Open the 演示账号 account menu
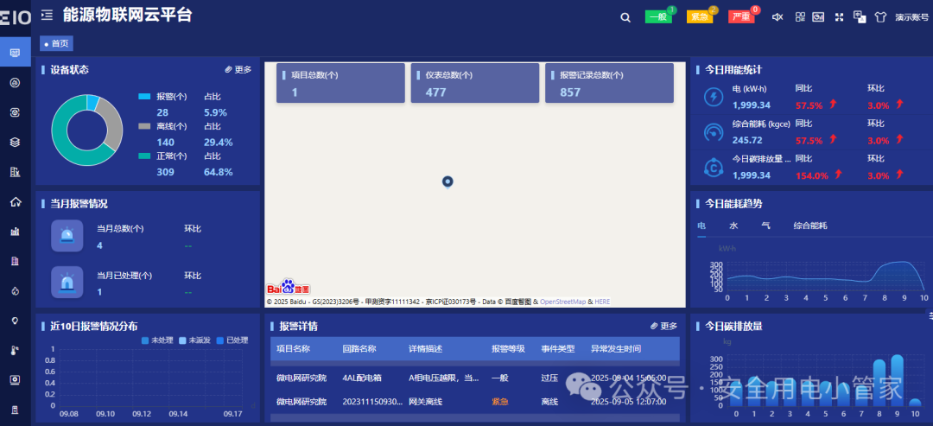The image size is (933, 426). [911, 17]
